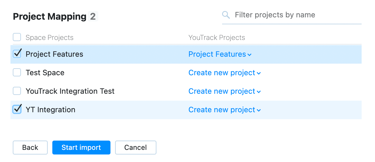Click the search magnifier icon
Screen dimensions: 375x162
click(x=226, y=15)
